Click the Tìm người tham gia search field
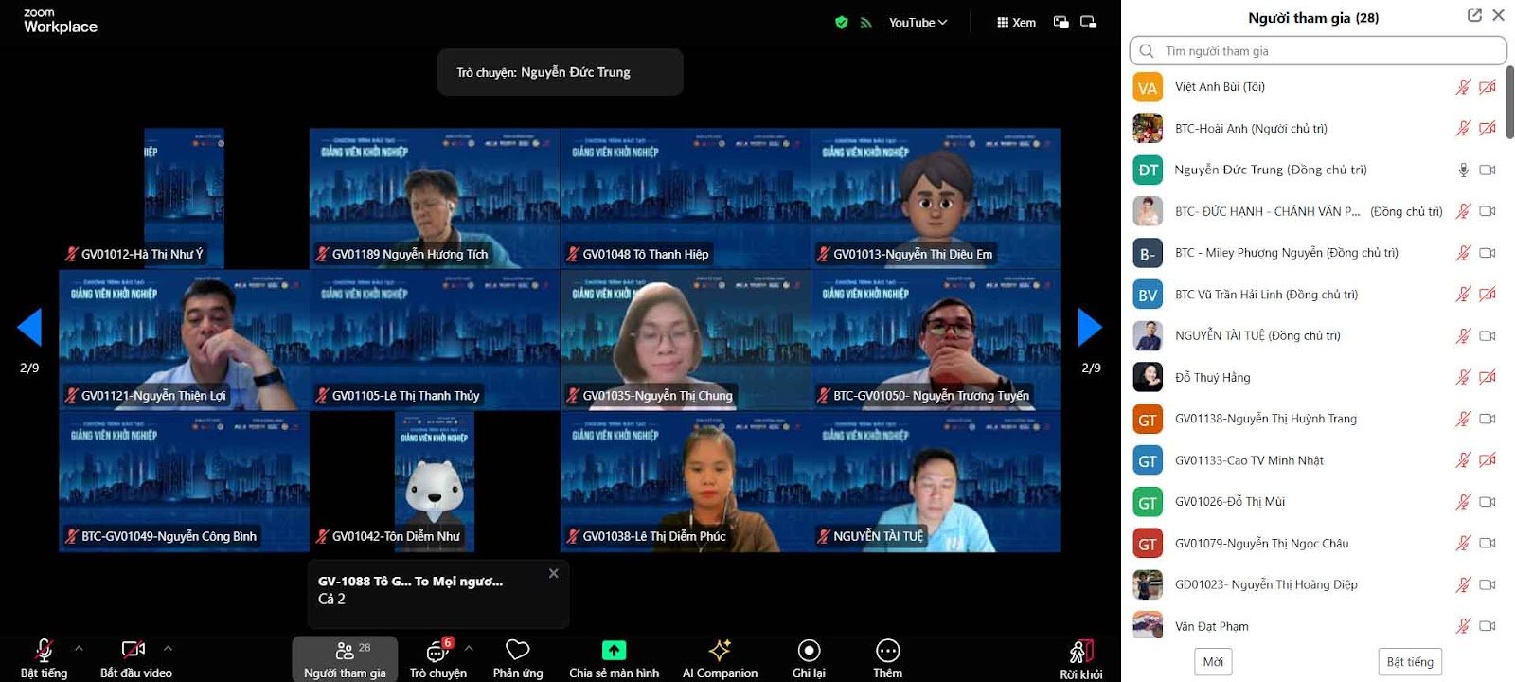 (1326, 51)
